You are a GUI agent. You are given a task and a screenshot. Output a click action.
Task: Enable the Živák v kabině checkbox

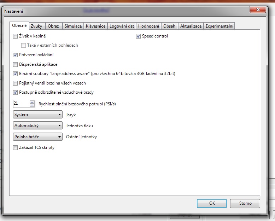click(x=15, y=36)
